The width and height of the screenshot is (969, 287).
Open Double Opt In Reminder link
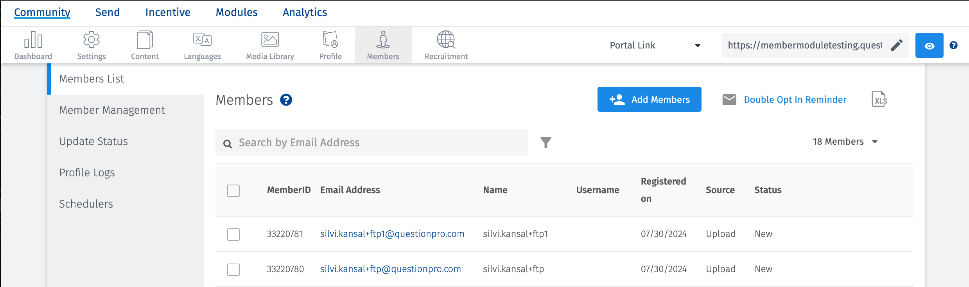[x=795, y=100]
